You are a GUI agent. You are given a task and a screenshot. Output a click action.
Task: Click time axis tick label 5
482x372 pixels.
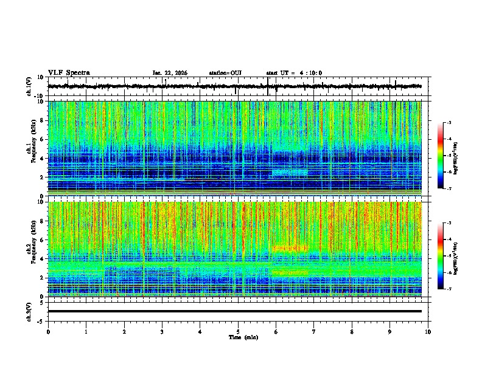click(238, 332)
